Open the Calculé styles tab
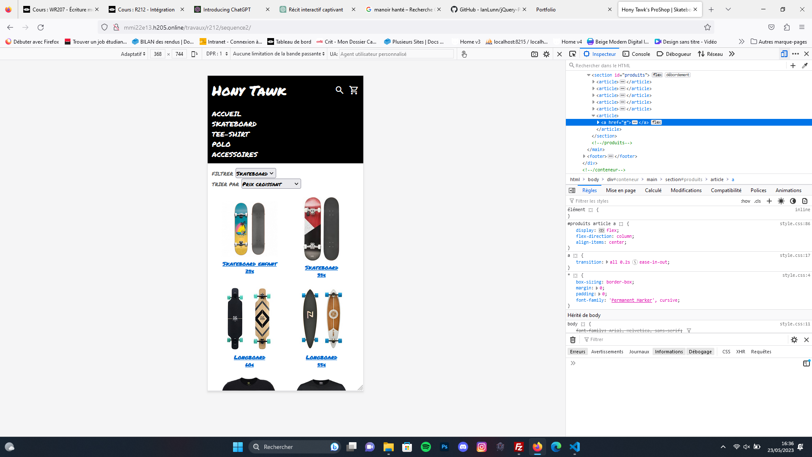The image size is (812, 457). [x=653, y=190]
